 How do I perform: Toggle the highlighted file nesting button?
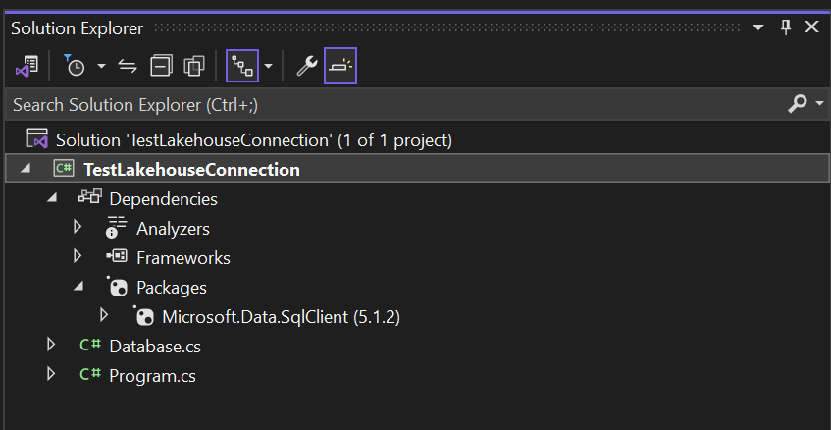pyautogui.click(x=241, y=67)
